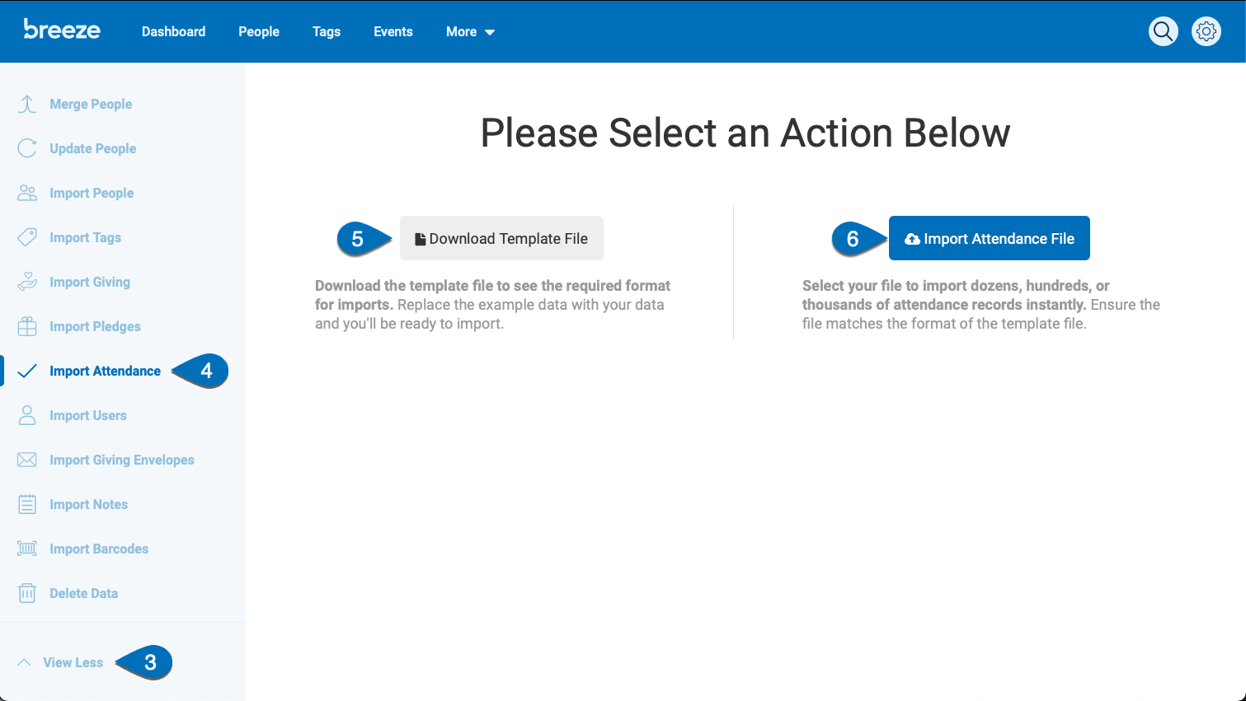Click the file icon on Download Template
The width and height of the screenshot is (1246, 701).
(x=421, y=239)
